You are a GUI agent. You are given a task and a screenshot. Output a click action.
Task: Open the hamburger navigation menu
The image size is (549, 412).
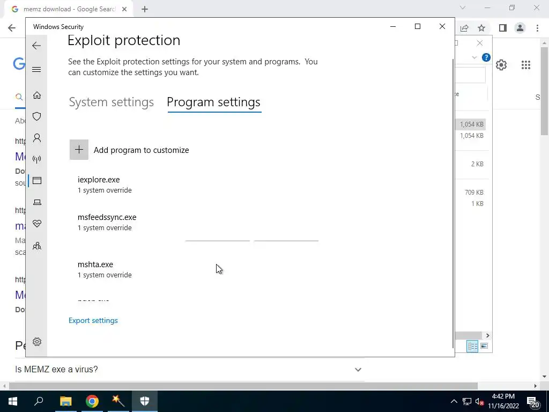pos(36,69)
